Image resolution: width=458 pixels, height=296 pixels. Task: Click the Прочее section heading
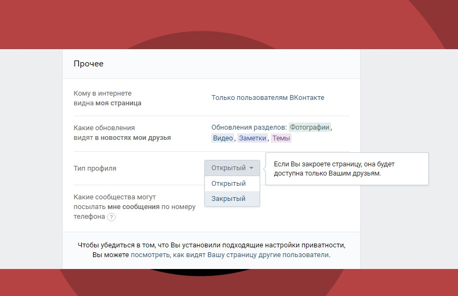click(x=89, y=64)
